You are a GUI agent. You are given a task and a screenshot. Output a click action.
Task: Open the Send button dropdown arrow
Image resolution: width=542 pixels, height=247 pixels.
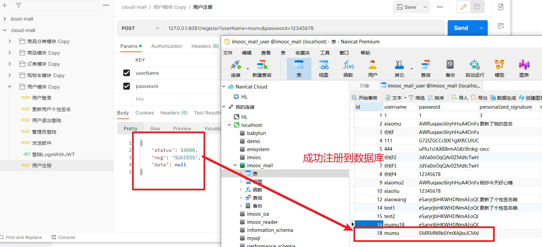pos(481,28)
